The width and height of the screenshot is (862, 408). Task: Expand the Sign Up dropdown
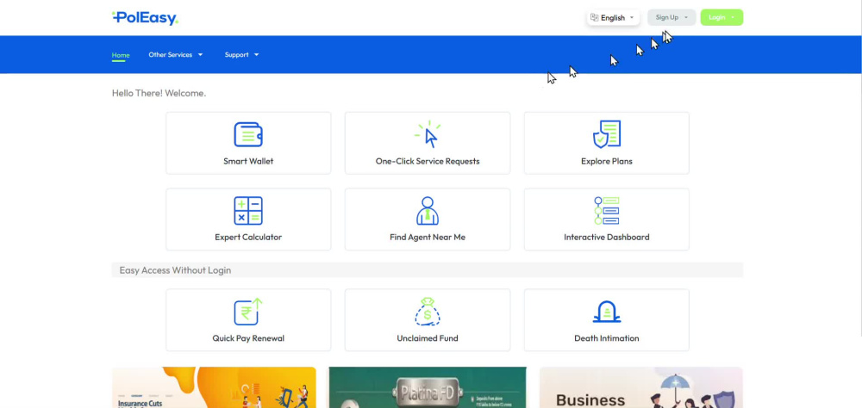671,17
